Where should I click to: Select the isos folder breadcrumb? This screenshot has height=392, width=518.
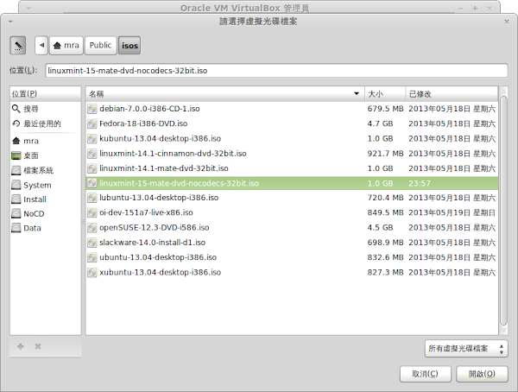point(129,45)
